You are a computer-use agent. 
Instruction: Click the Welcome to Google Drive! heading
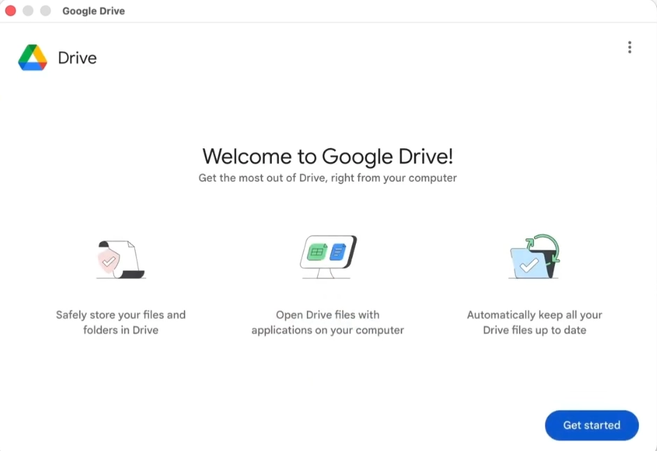(x=328, y=157)
